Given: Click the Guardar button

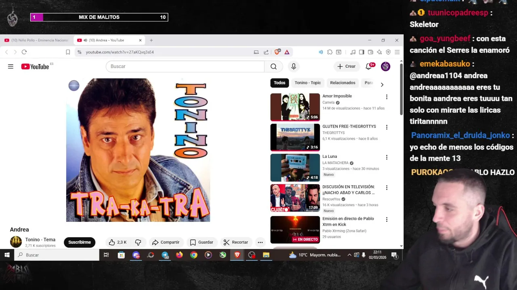Looking at the screenshot, I should tap(202, 242).
